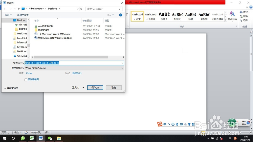Enable 保存缩略图 checkbox
The image size is (253, 142).
(x=26, y=80)
